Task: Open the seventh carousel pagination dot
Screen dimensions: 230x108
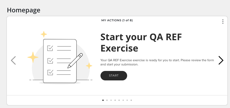Action: click(127, 100)
